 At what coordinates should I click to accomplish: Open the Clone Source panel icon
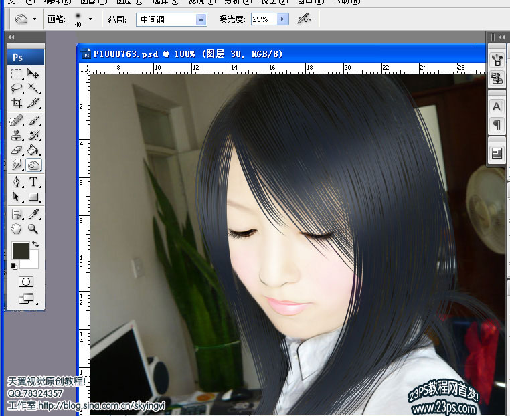click(497, 78)
